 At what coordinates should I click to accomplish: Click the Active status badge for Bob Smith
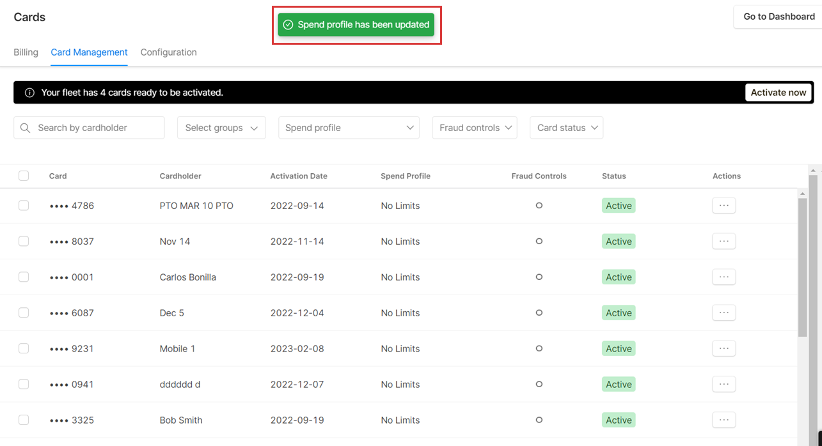pos(619,420)
